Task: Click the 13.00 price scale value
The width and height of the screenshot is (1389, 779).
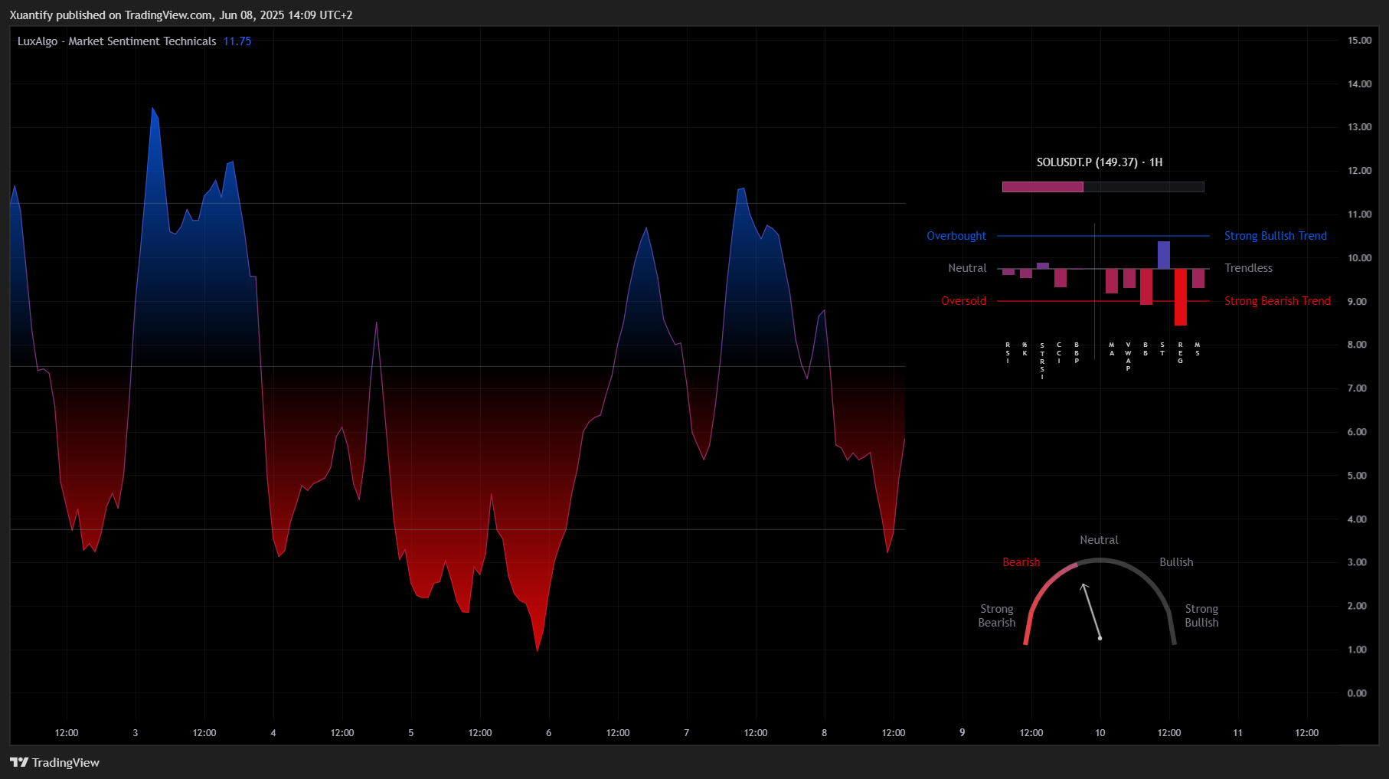Action: tap(1360, 127)
